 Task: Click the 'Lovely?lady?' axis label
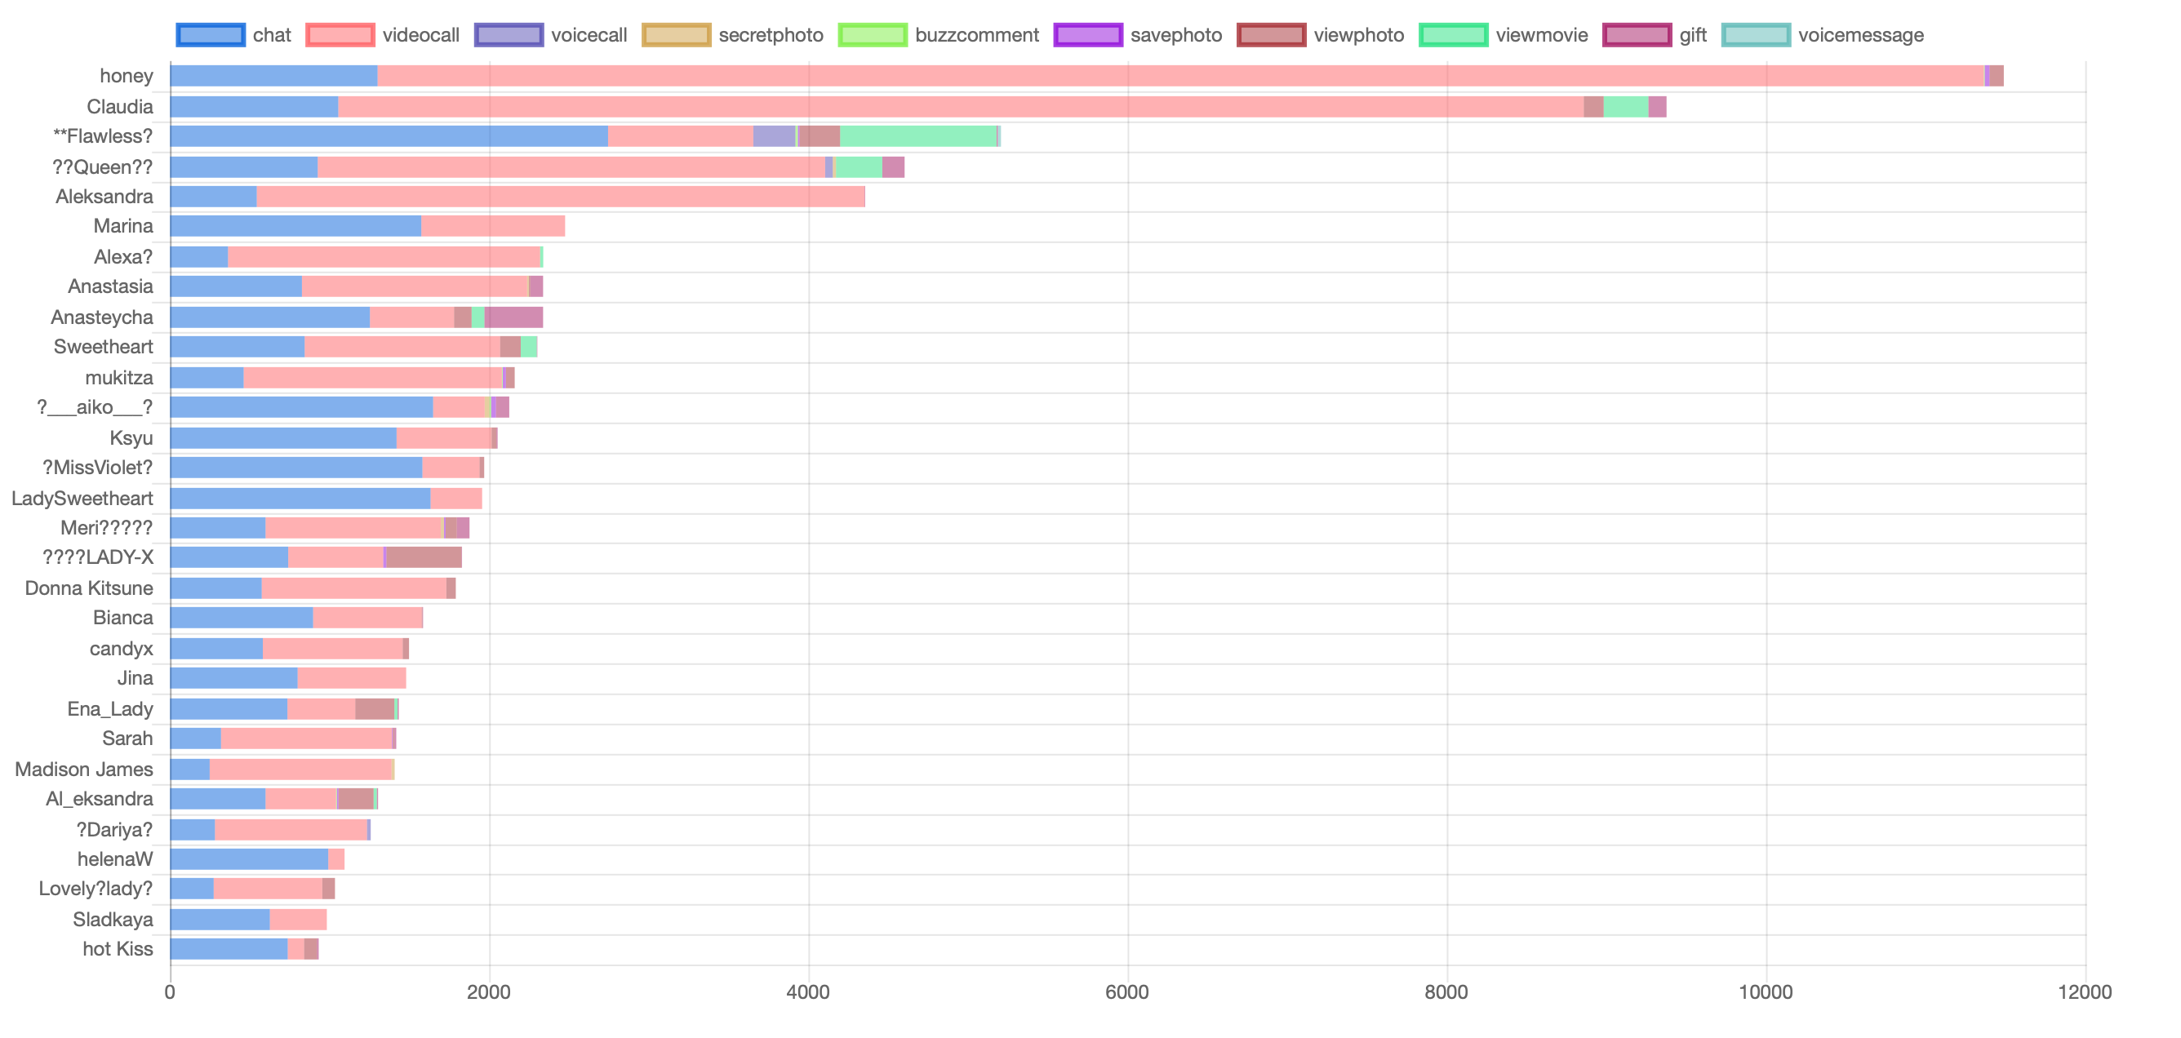tap(96, 889)
